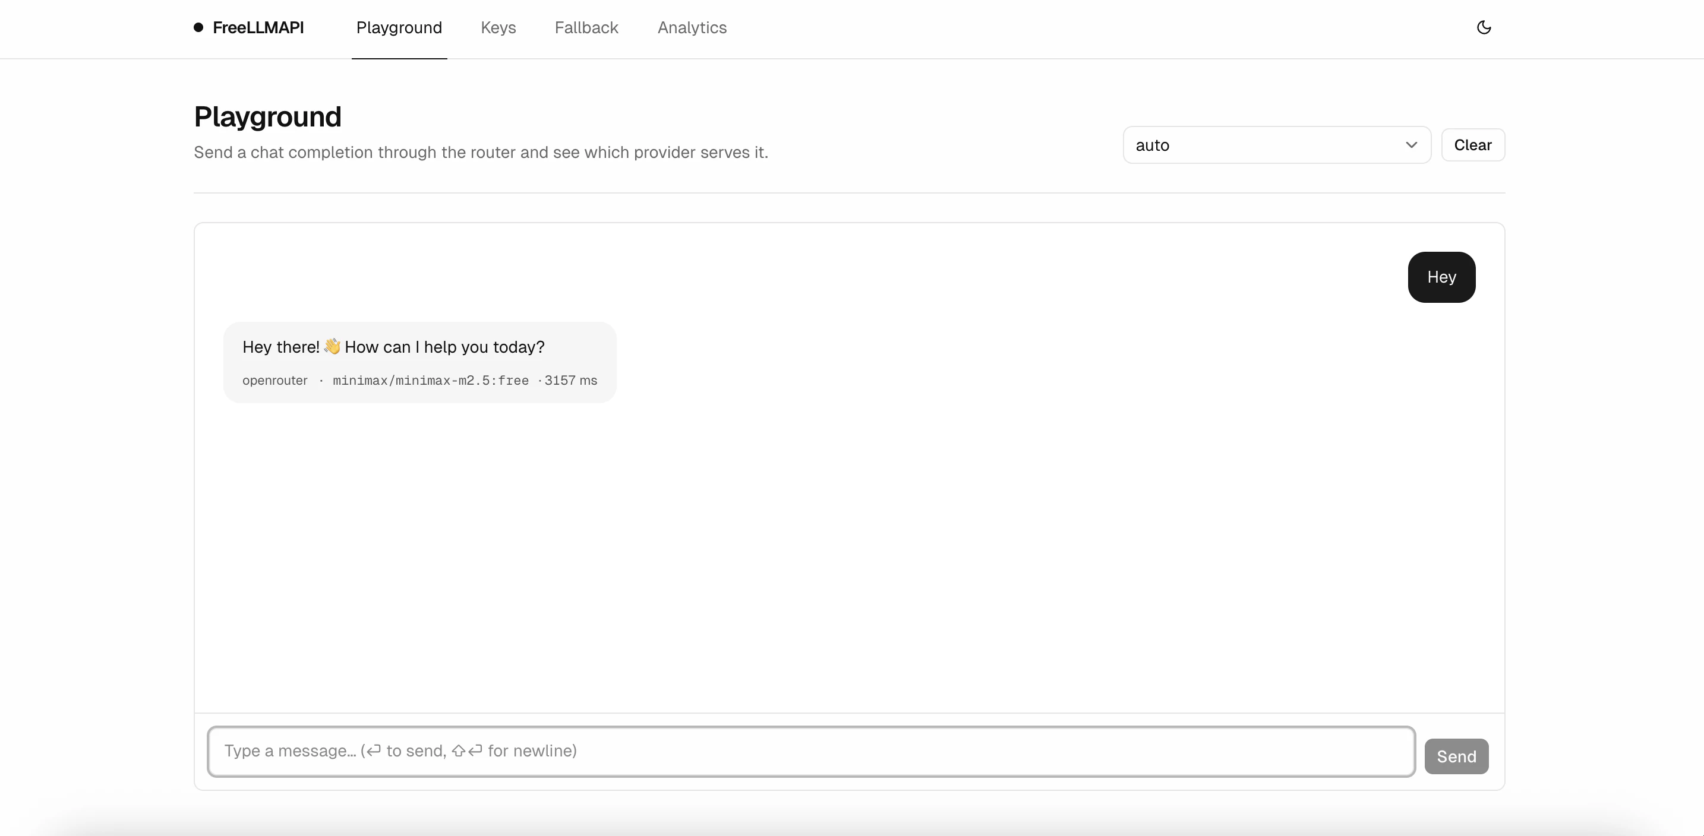Click the openrouter provider label
The width and height of the screenshot is (1704, 836).
[x=275, y=381]
